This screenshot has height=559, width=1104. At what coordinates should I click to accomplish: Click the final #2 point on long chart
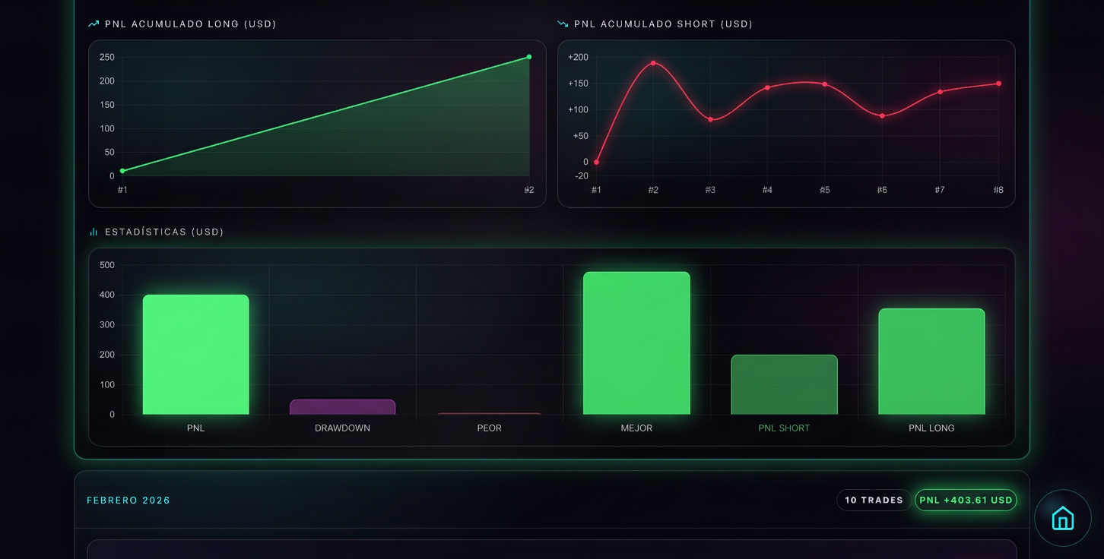[529, 57]
